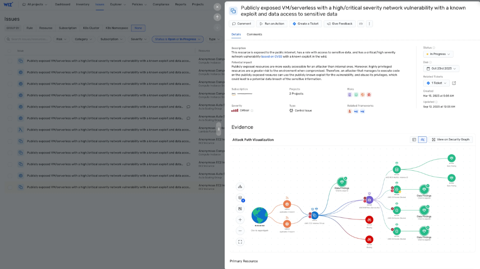Switch attack path to table view
Image resolution: width=480 pixels, height=269 pixels.
(x=414, y=139)
